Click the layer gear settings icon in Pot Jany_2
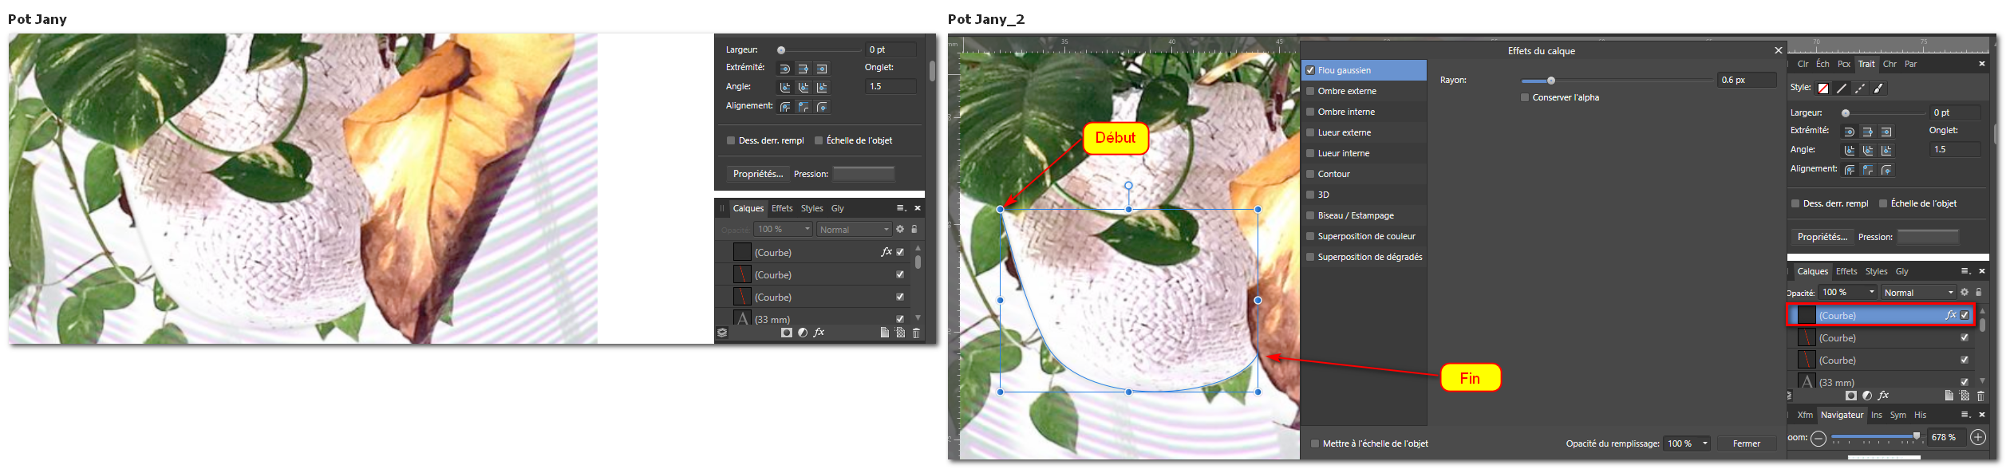The height and width of the screenshot is (469, 2006). [1965, 293]
